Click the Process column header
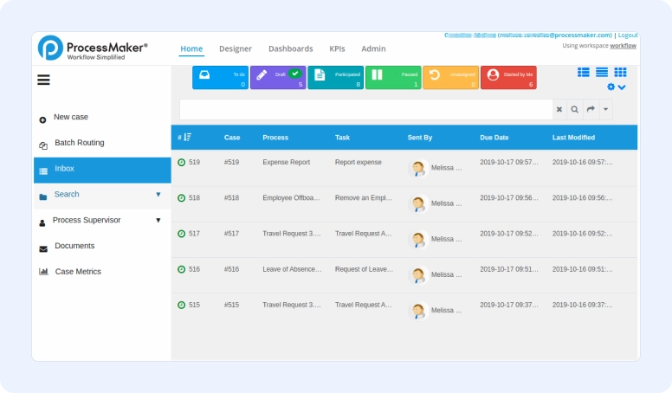Image resolution: width=672 pixels, height=393 pixels. tap(275, 138)
